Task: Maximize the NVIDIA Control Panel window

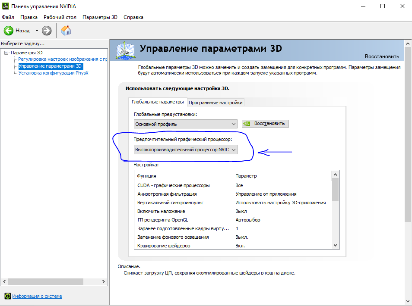Action: coord(383,6)
